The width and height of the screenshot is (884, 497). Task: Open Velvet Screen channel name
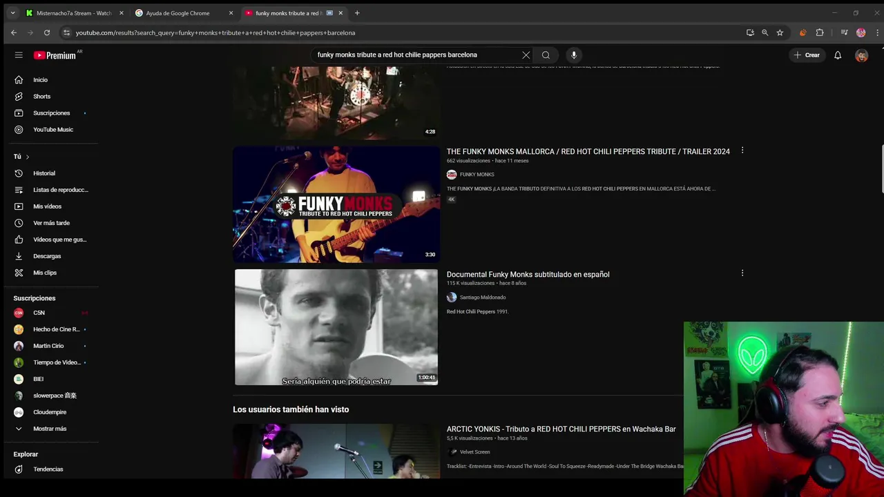point(474,452)
